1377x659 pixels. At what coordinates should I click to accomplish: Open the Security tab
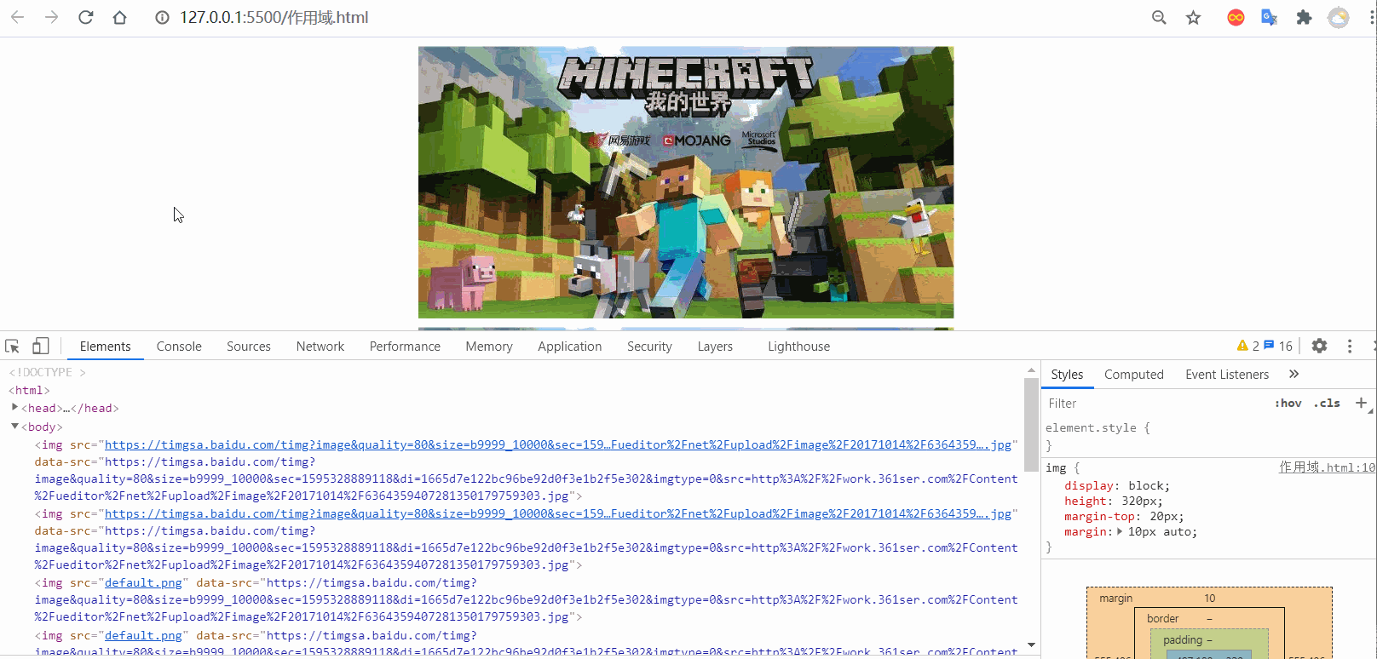[x=649, y=347]
